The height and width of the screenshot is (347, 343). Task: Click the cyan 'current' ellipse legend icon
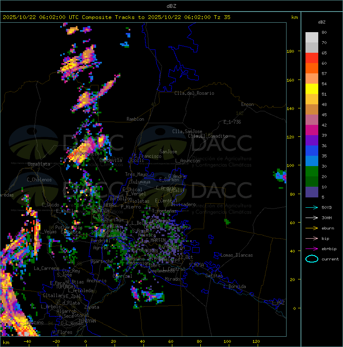click(x=312, y=259)
